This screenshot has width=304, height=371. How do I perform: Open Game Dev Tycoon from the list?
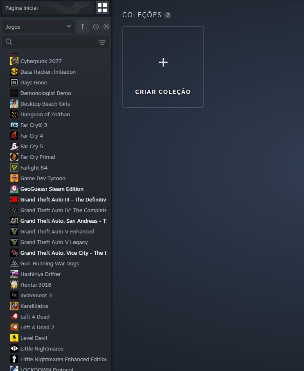[43, 178]
